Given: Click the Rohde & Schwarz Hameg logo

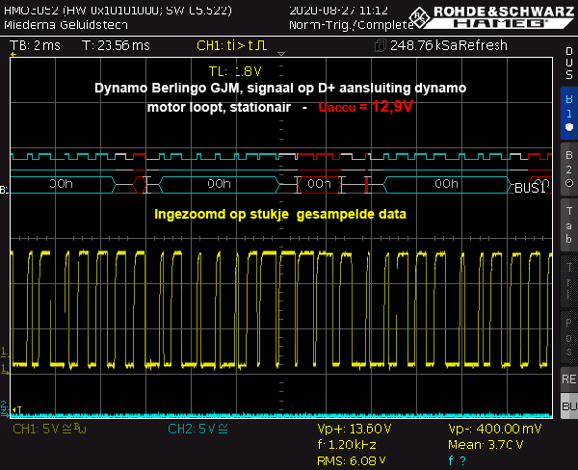Looking at the screenshot, I should click(492, 17).
